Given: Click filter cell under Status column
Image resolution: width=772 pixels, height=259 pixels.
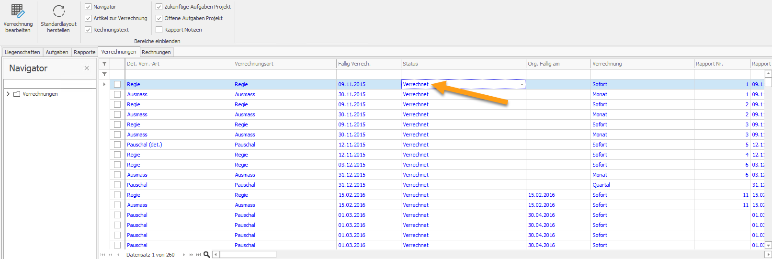Looking at the screenshot, I should (x=464, y=74).
